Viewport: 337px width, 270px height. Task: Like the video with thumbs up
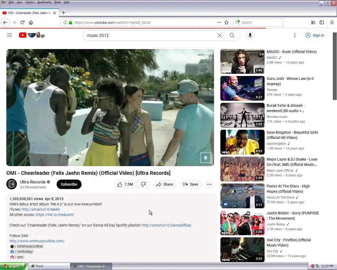tap(125, 184)
